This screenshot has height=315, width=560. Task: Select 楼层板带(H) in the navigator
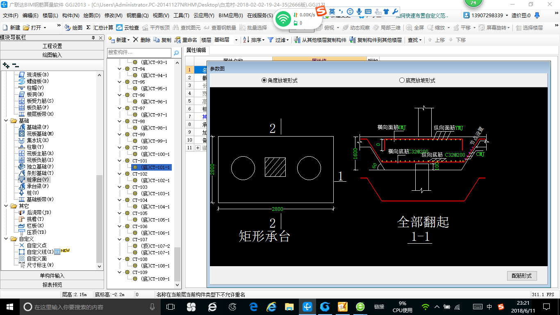[x=40, y=114]
